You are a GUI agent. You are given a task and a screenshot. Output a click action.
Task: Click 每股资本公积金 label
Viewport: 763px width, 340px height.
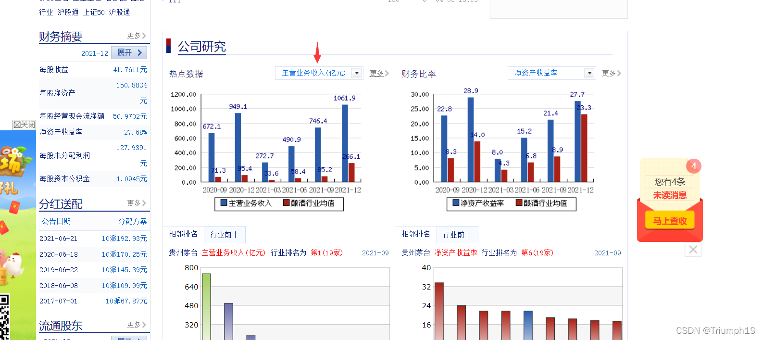64,179
